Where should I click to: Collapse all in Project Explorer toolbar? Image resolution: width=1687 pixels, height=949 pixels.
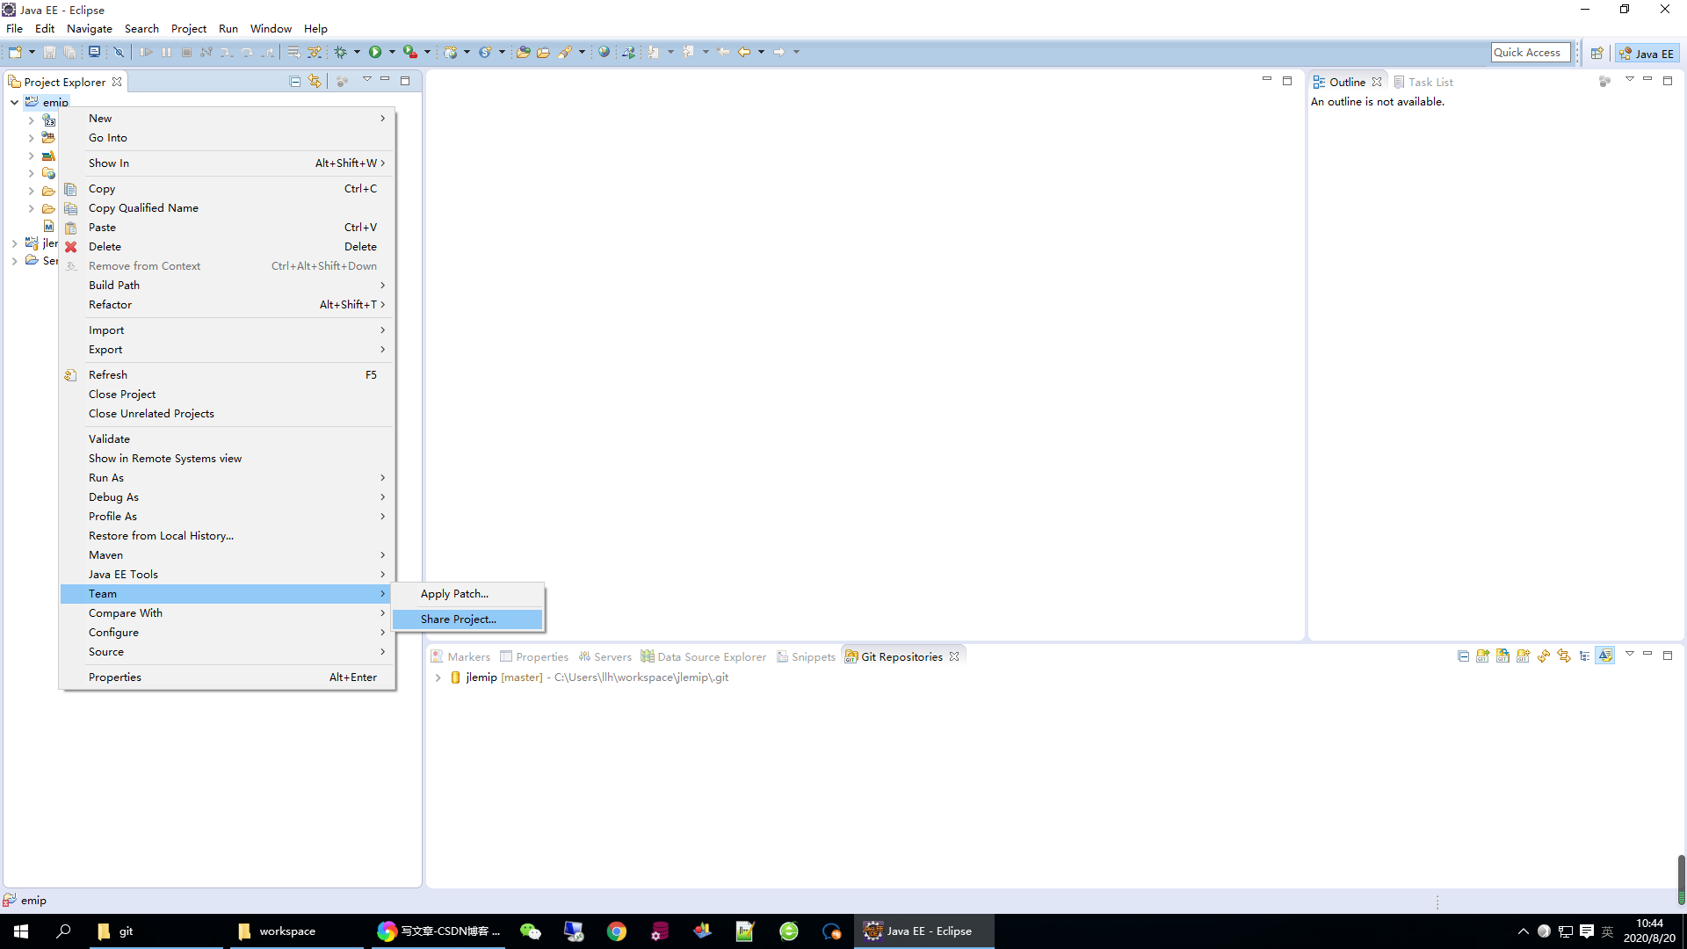point(295,82)
